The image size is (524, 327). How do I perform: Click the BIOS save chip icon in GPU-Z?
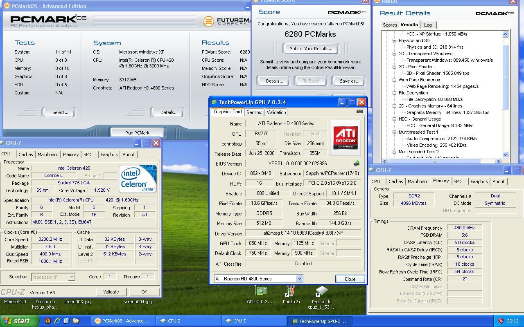coord(357,163)
